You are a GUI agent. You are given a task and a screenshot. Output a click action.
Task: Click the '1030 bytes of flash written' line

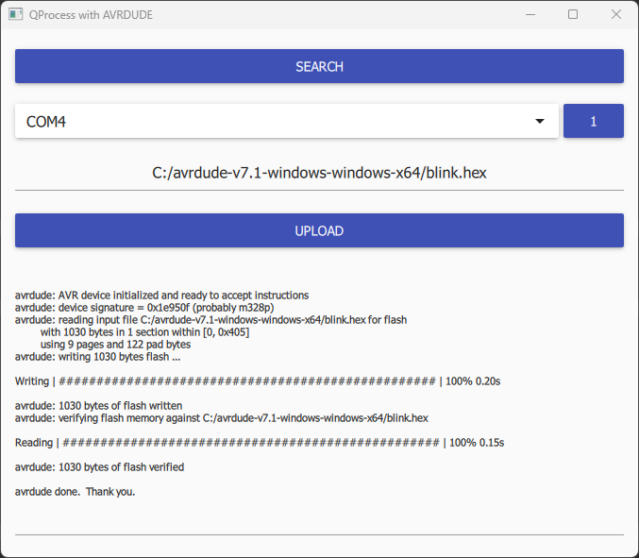pyautogui.click(x=98, y=406)
